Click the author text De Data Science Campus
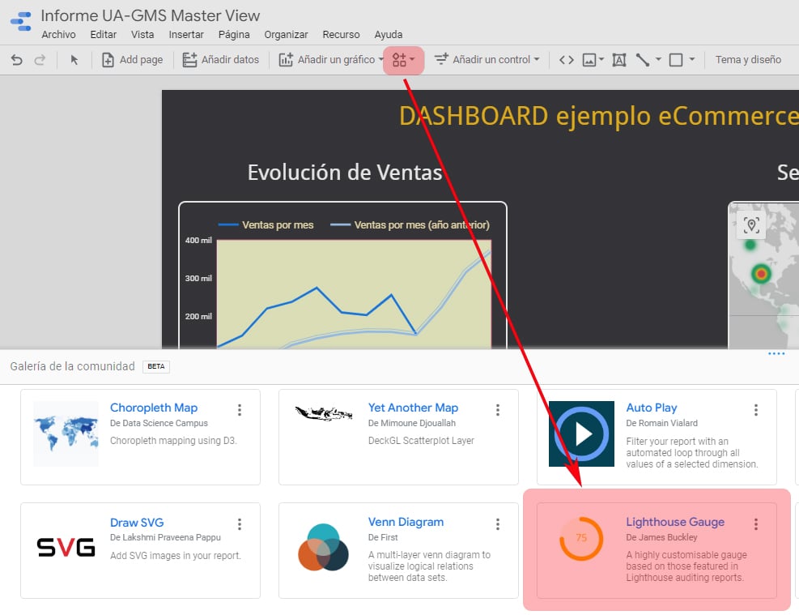This screenshot has height=615, width=799. tap(159, 423)
